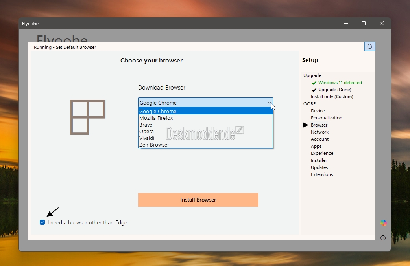
Task: Click the Windows squares logo image
Action: coord(88,117)
